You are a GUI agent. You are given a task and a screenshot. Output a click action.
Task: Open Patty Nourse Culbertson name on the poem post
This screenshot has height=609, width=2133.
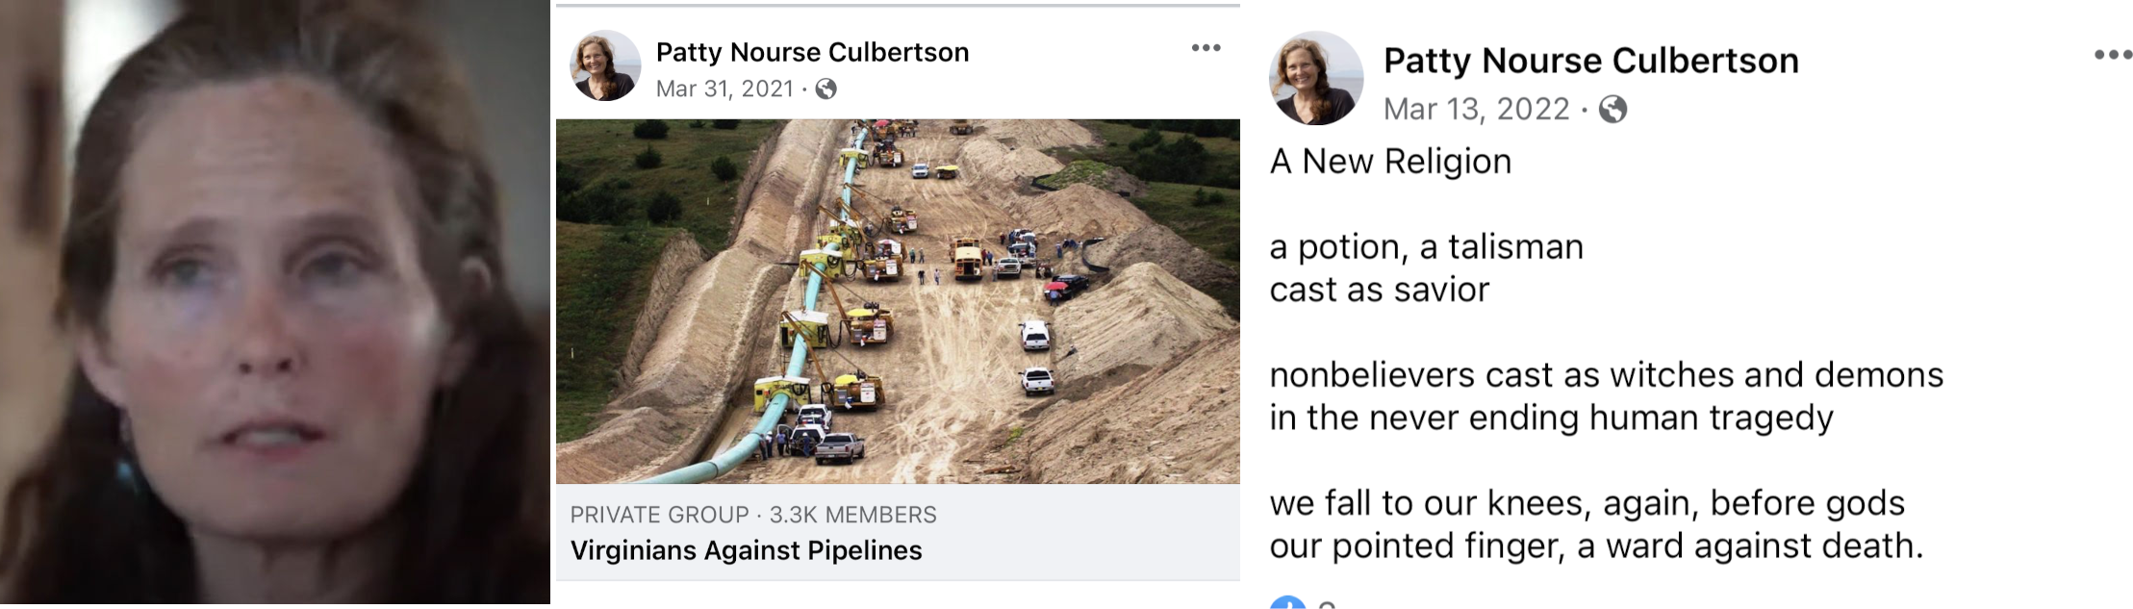coord(1590,61)
